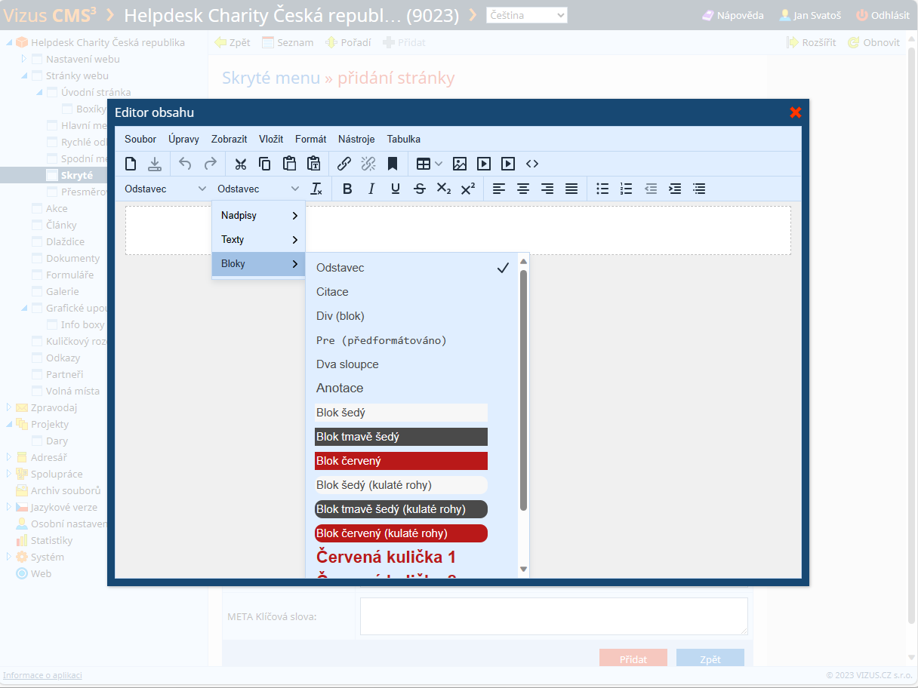Image resolution: width=918 pixels, height=688 pixels.
Task: Click the Obnovit refresh button
Action: click(873, 42)
